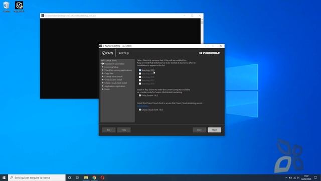Click the taskbar search box

pos(37,177)
